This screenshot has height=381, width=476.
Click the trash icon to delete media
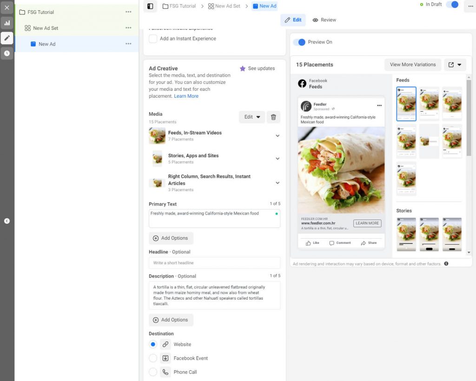pyautogui.click(x=273, y=117)
